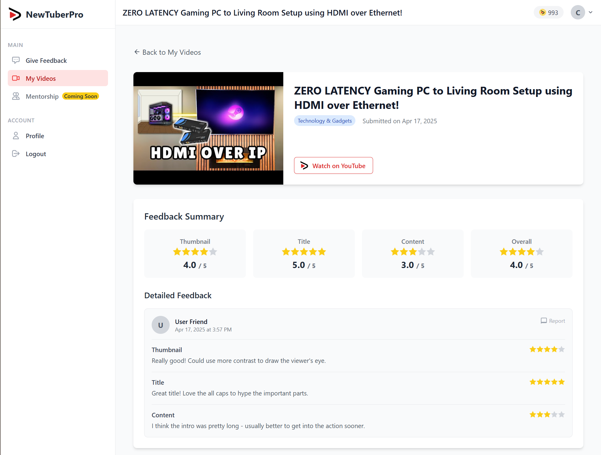
Task: Click the User Friend avatar
Action: pos(161,325)
